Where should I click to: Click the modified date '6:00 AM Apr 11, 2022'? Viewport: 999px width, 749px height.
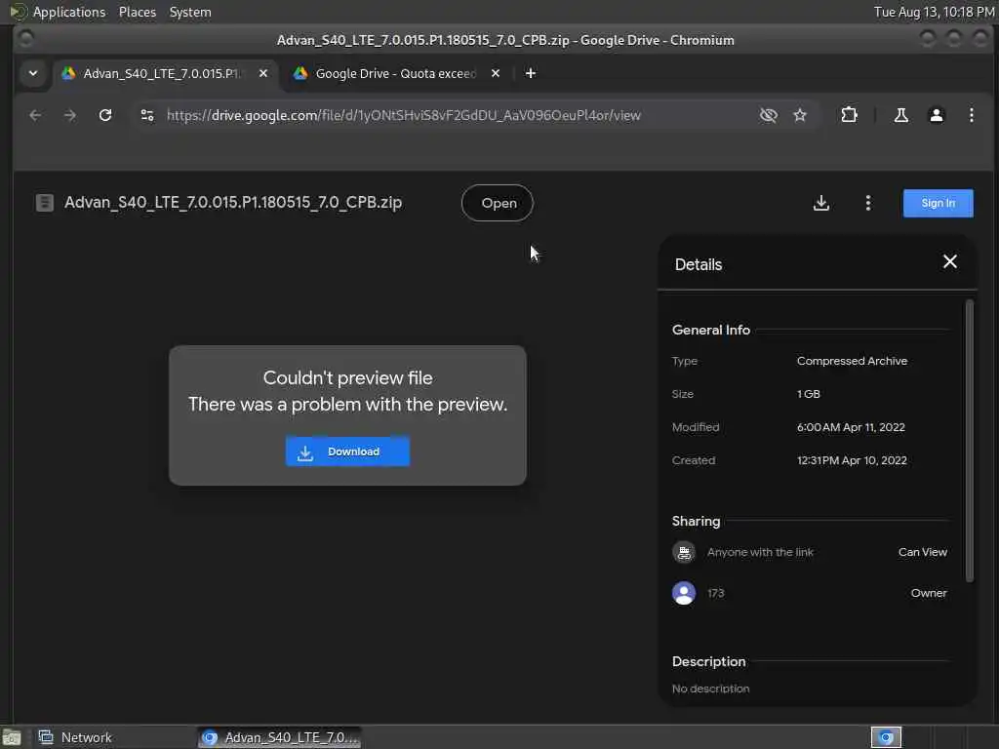[x=851, y=427]
